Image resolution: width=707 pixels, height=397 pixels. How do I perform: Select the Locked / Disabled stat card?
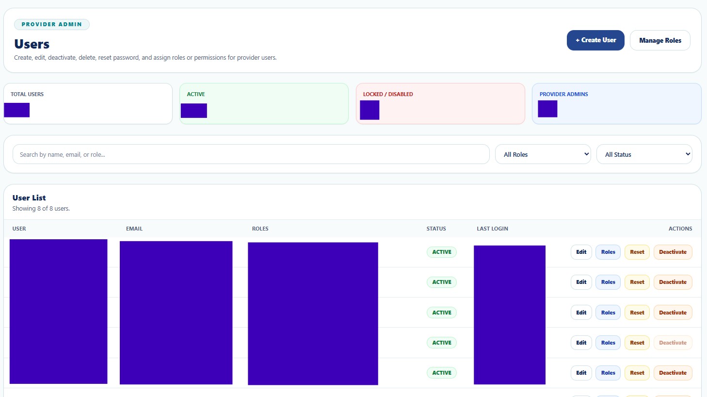click(440, 103)
